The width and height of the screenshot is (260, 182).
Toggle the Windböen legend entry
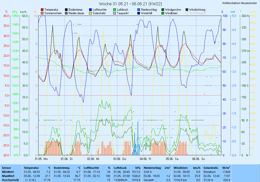pyautogui.click(x=163, y=13)
